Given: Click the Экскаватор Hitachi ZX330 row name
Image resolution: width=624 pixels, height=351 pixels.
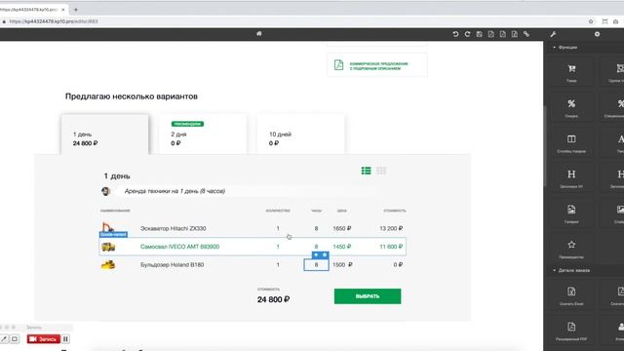Looking at the screenshot, I should (174, 228).
